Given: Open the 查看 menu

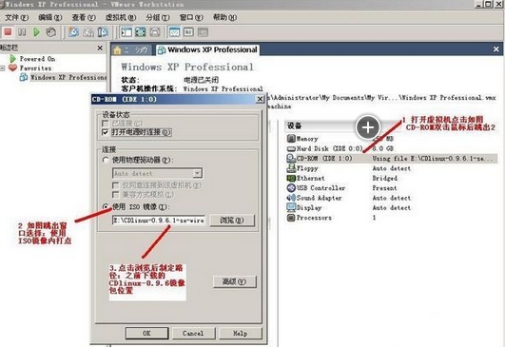Looking at the screenshot, I should tap(84, 17).
